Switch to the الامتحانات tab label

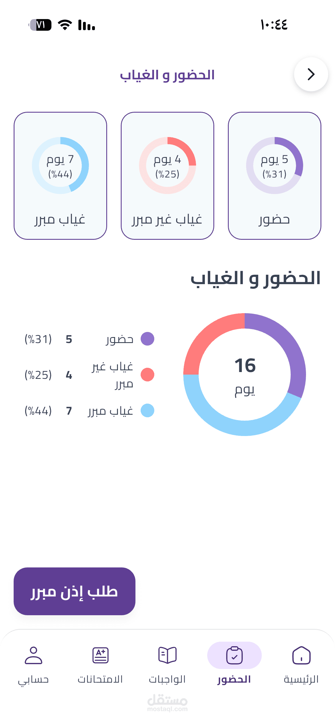point(100,679)
